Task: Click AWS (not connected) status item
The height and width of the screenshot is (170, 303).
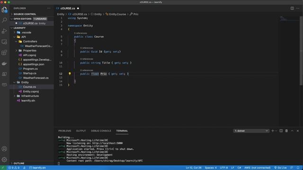Action: pyautogui.click(x=257, y=168)
